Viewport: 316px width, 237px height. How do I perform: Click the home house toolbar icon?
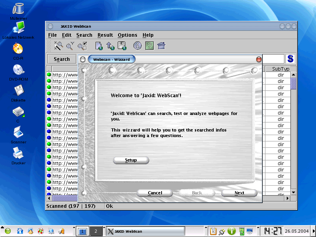(x=162, y=46)
